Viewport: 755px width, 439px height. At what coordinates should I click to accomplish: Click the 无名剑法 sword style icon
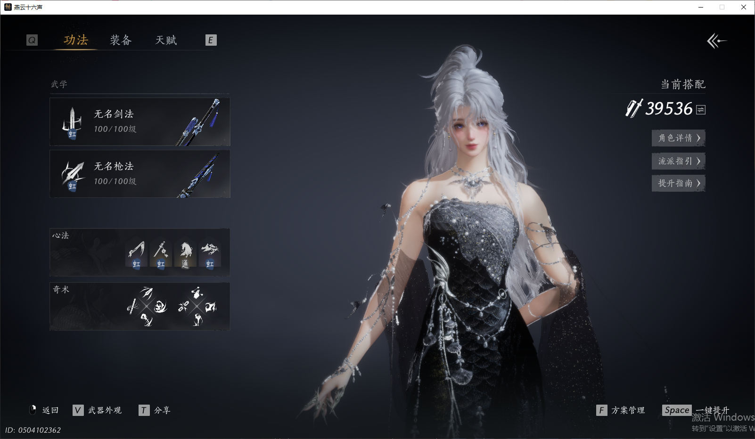[72, 122]
